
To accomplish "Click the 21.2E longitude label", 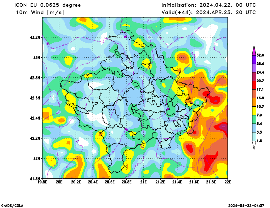I will tap(160, 182).
